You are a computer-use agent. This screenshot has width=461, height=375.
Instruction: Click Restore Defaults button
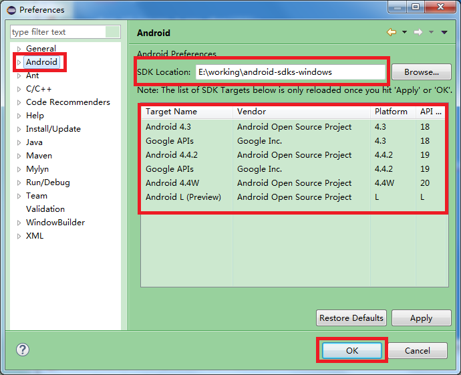pyautogui.click(x=351, y=318)
